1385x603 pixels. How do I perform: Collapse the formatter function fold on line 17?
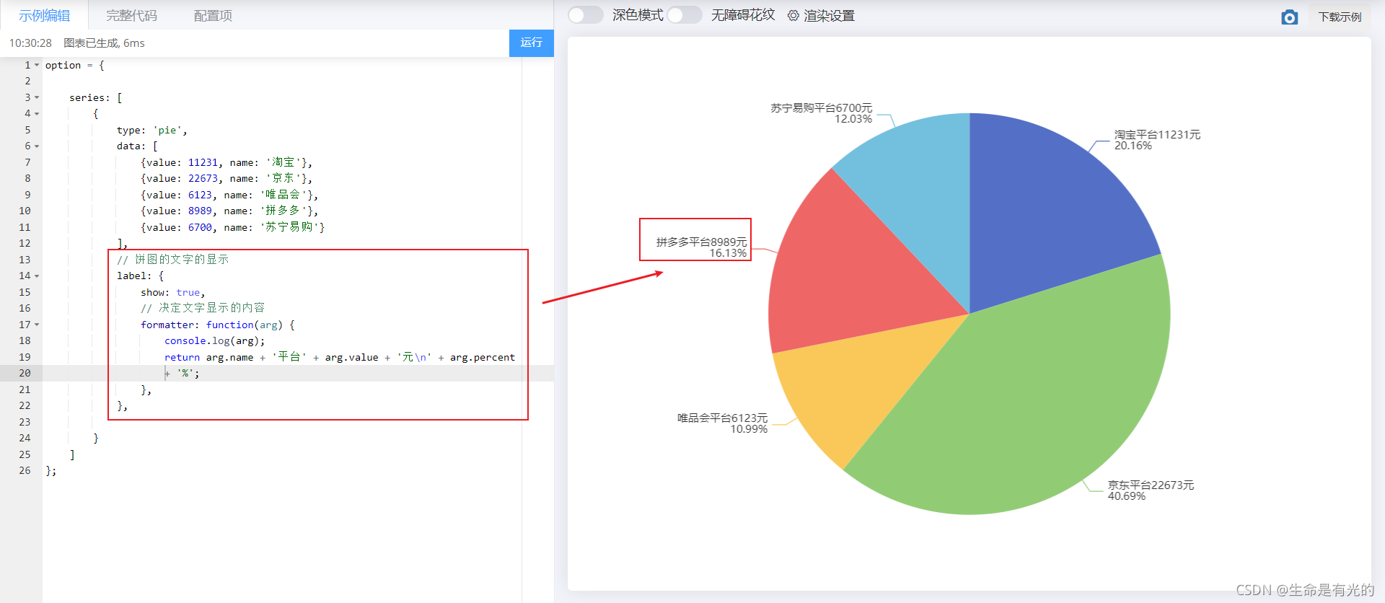pos(37,325)
